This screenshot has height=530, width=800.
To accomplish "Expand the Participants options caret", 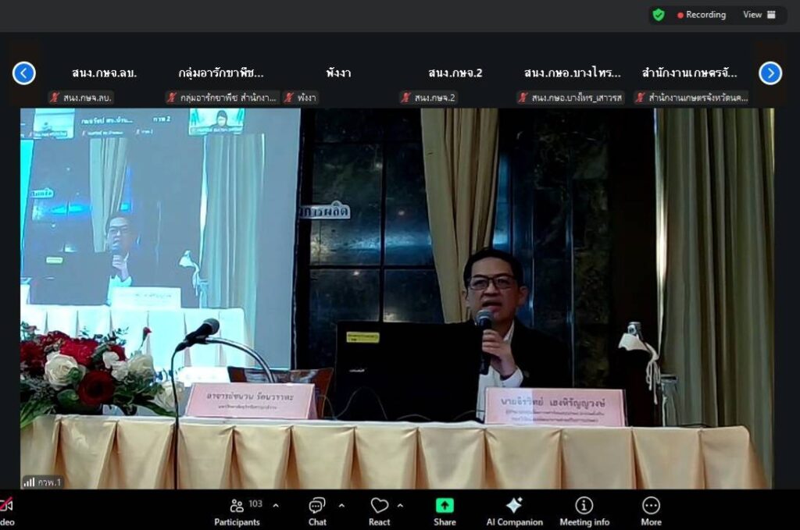I will (x=276, y=505).
